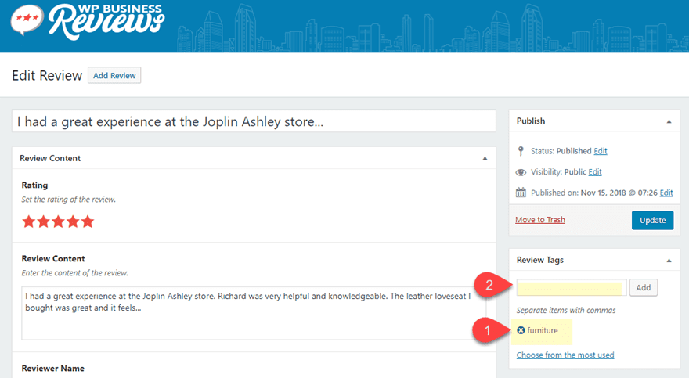This screenshot has height=378, width=689.
Task: Click 'Set the rating of the review.' text
Action: [69, 200]
